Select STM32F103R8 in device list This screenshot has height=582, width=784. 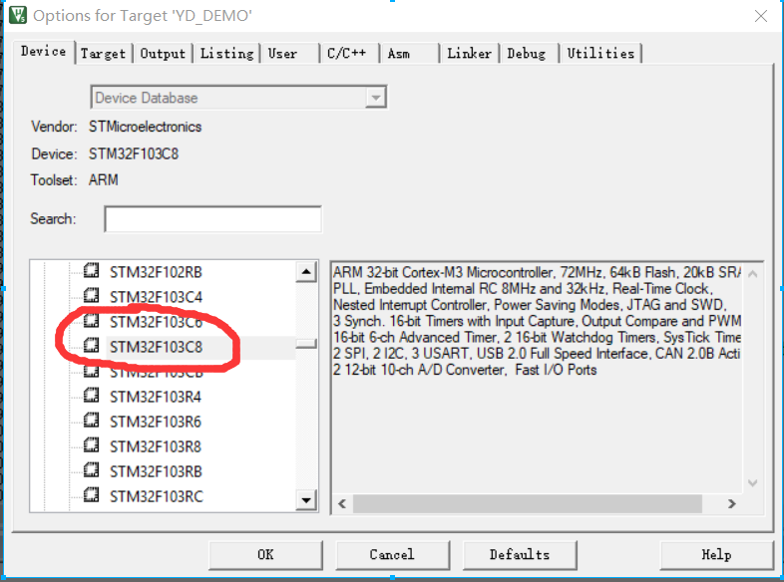(x=156, y=446)
